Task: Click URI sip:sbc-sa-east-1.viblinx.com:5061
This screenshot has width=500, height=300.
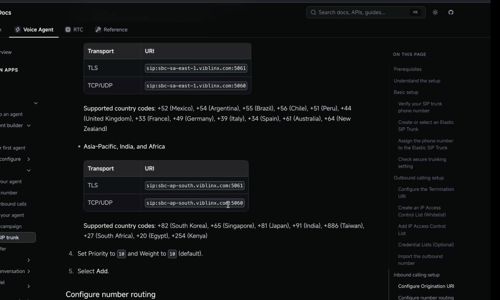Action: tap(196, 68)
